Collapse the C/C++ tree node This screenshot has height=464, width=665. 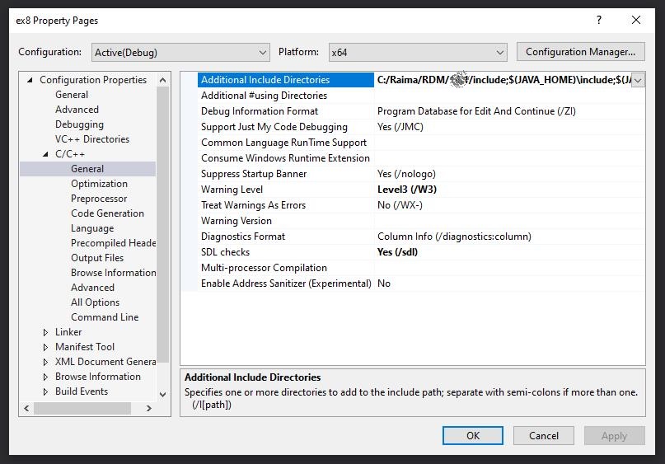[46, 154]
